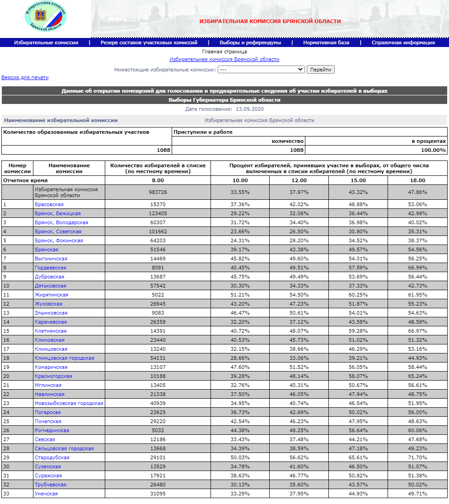
Task: Expand the Нижестоящие избирательные комиссии dropdown
Action: [x=261, y=70]
